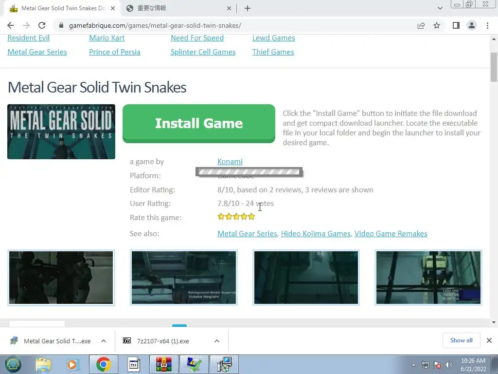The image size is (498, 374).
Task: Open the Need For Speed link
Action: [x=197, y=38]
